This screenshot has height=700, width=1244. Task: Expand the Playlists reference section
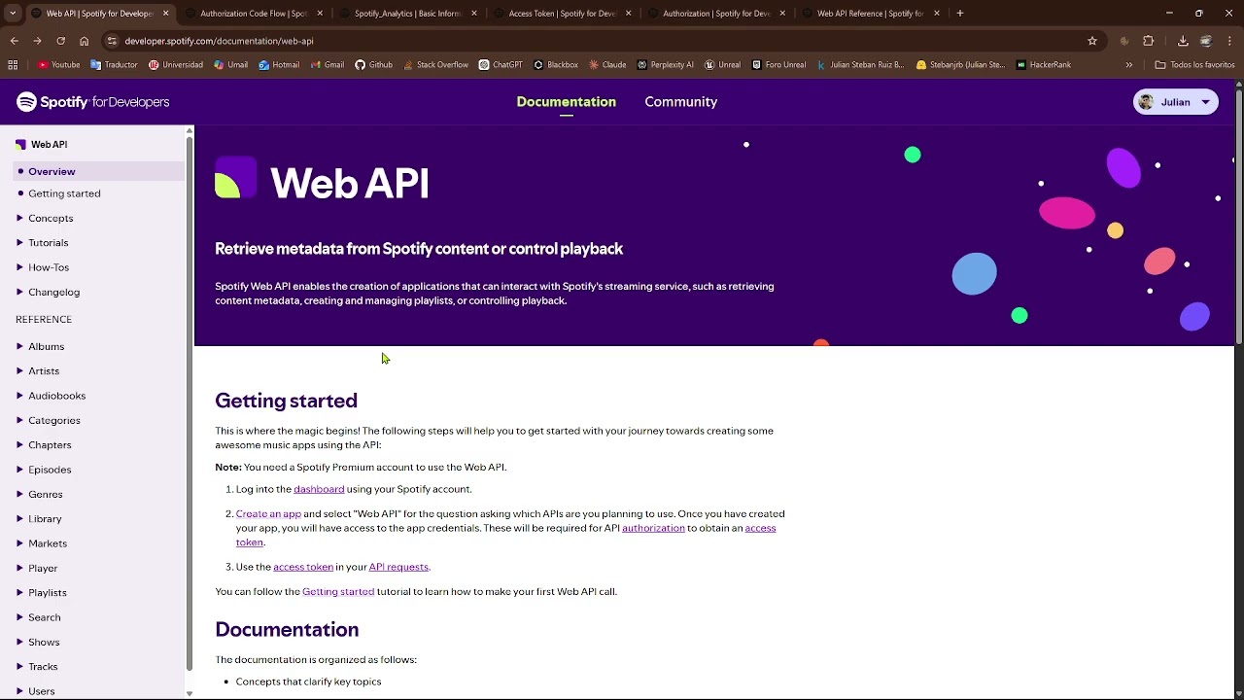coord(41,593)
